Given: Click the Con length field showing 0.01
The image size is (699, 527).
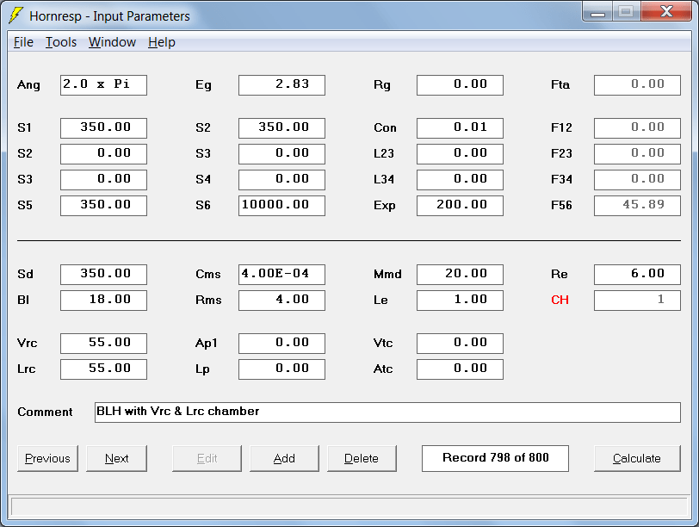Looking at the screenshot, I should pos(460,128).
